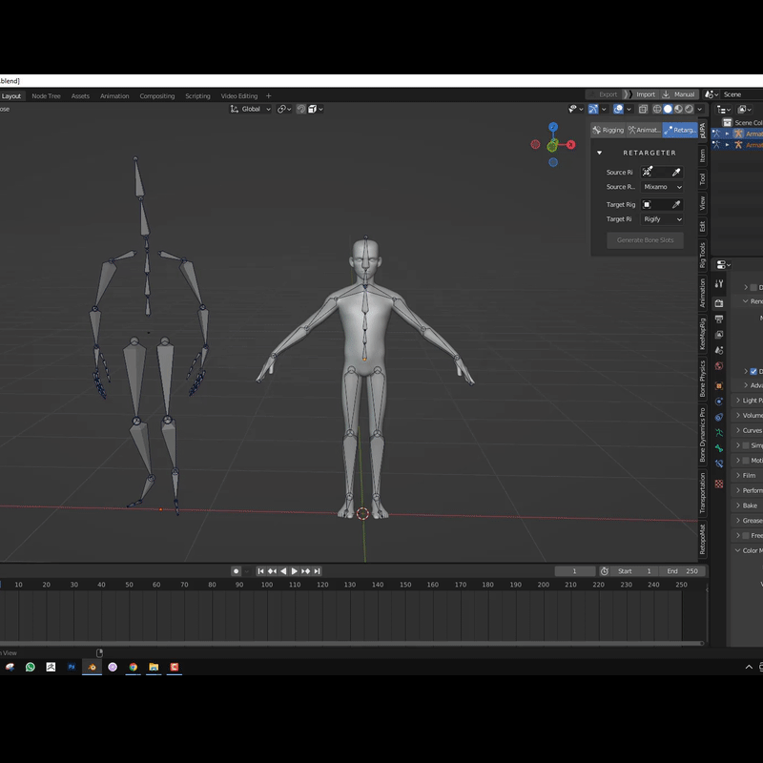
Task: Collapse the Retargeter panel
Action: (x=600, y=153)
